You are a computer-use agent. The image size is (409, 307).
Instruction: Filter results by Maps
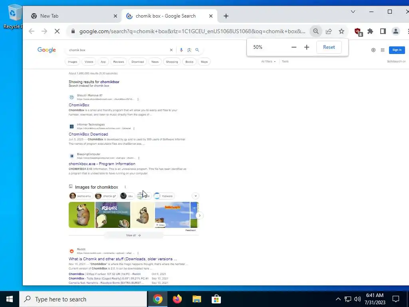pyautogui.click(x=204, y=62)
